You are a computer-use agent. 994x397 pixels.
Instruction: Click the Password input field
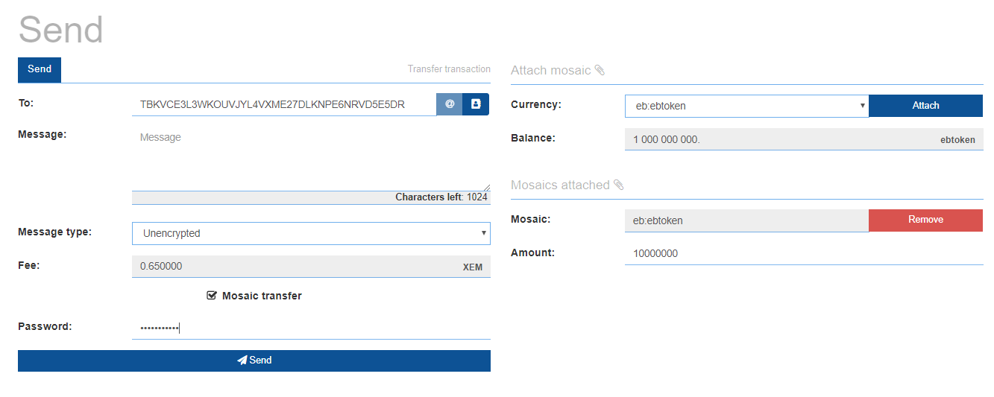pyautogui.click(x=311, y=328)
